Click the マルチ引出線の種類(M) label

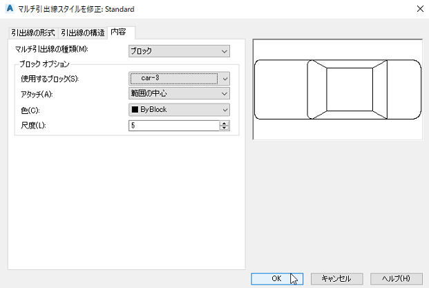coord(51,49)
